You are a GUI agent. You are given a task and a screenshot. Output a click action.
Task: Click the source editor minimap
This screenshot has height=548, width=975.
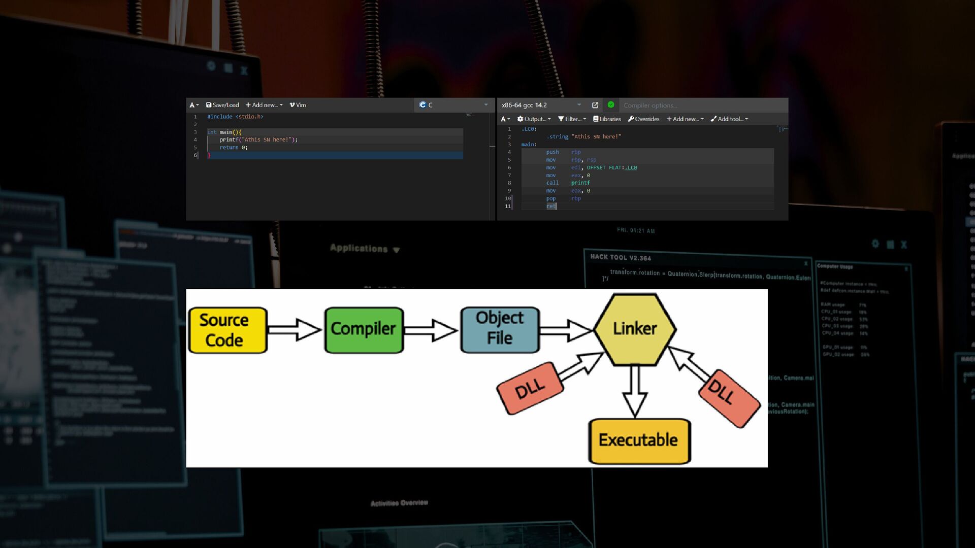tap(471, 115)
